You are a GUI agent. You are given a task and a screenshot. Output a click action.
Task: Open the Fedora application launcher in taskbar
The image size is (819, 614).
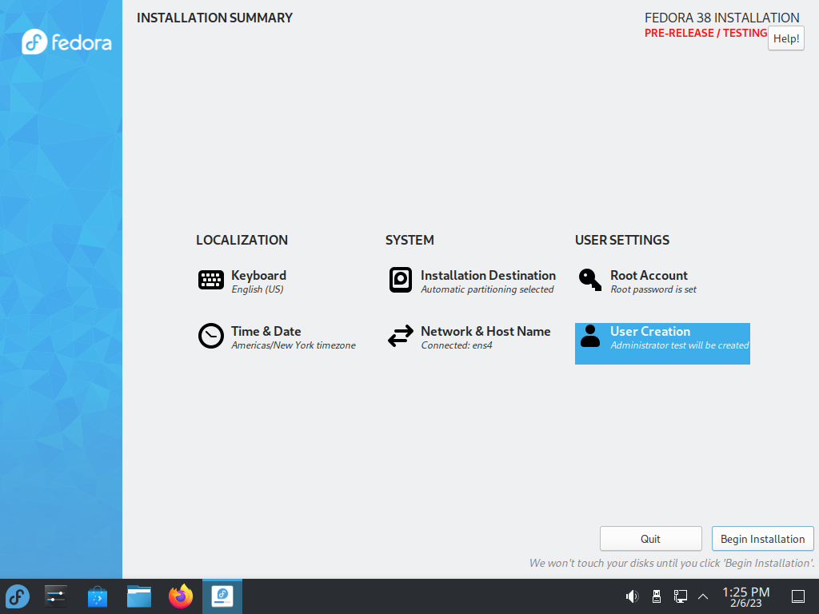[18, 596]
